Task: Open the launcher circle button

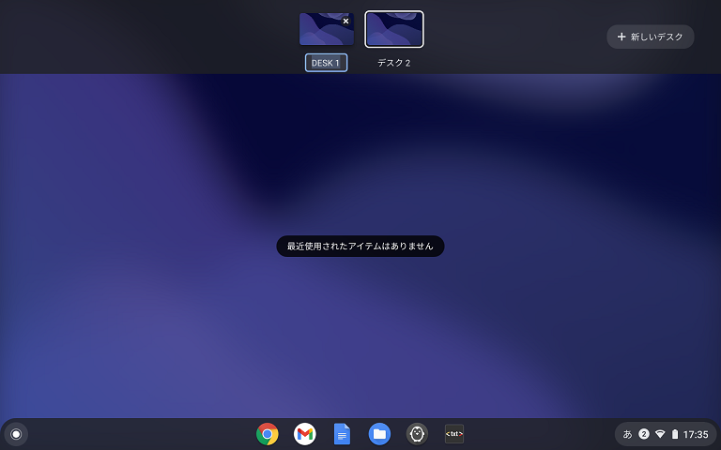Action: (16, 434)
